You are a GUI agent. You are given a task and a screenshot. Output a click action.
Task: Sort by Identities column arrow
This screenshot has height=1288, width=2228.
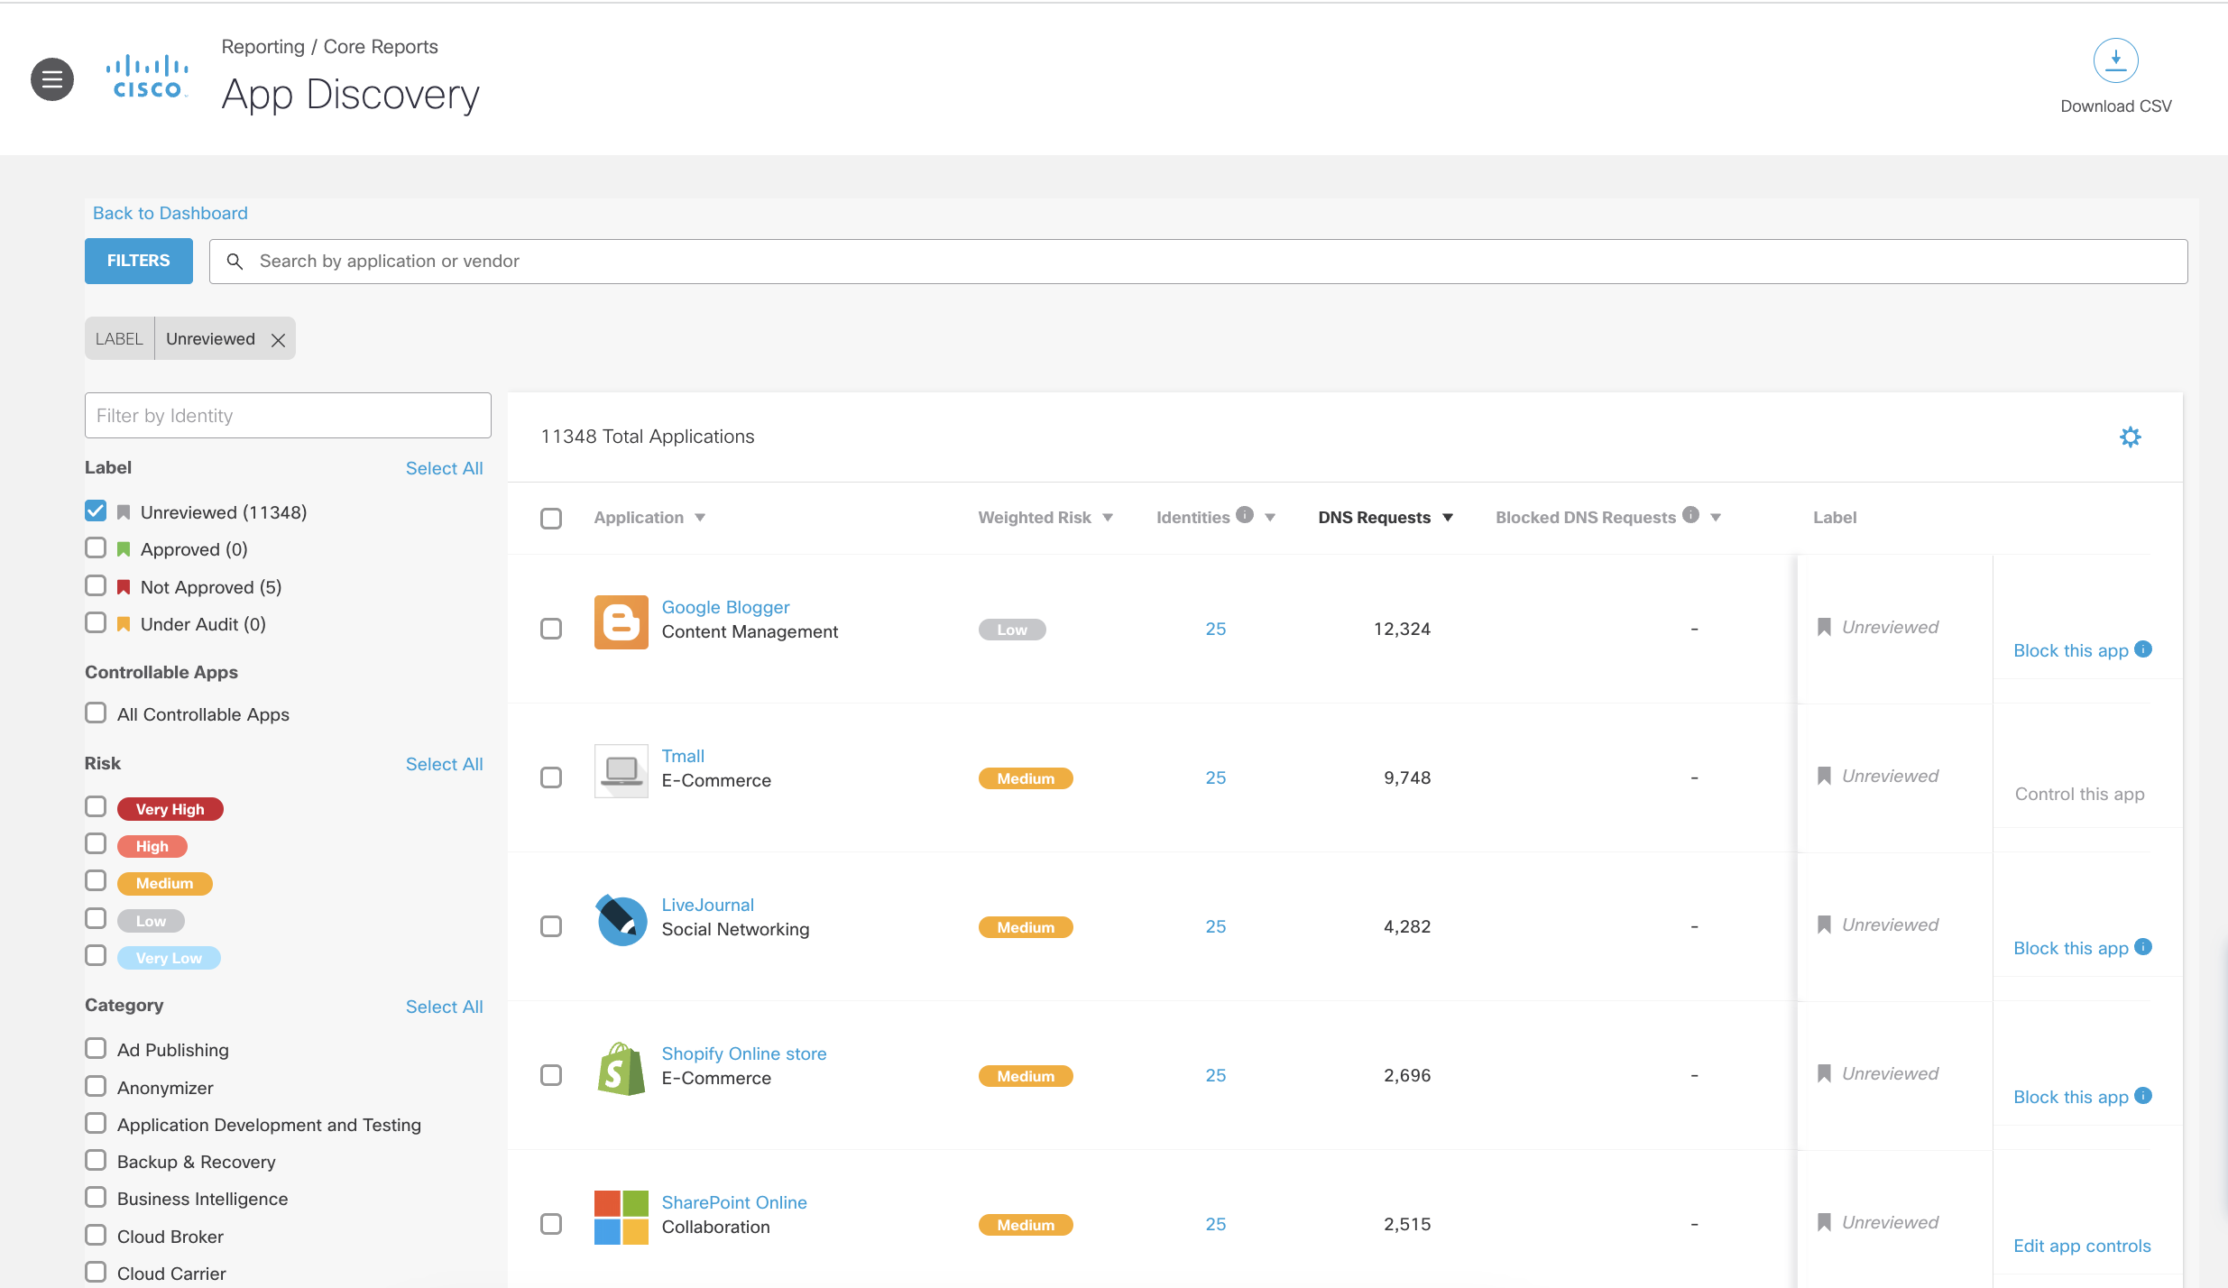[x=1270, y=518]
